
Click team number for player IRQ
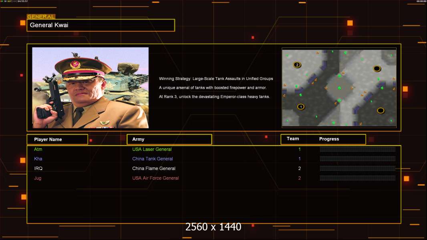tap(300, 168)
